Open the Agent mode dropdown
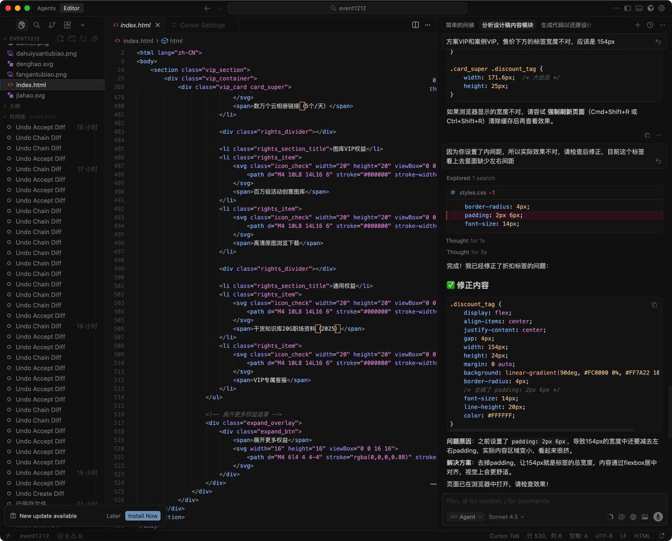 (465, 517)
